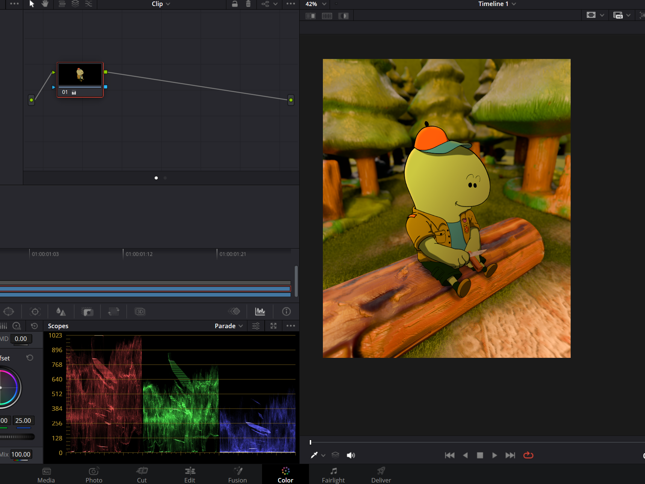Toggle the image wipe view
The width and height of the screenshot is (645, 484).
(x=310, y=16)
